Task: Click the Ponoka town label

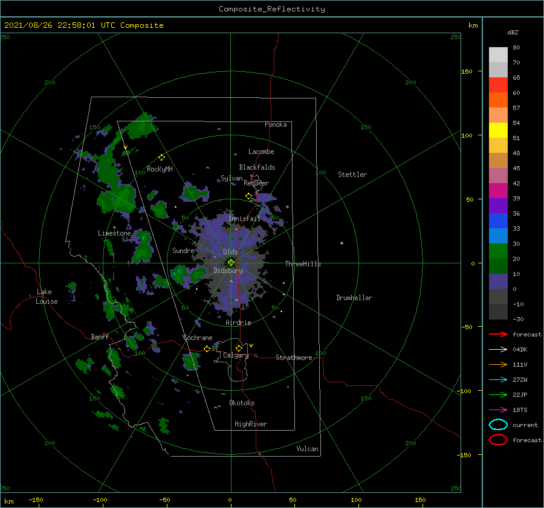Action: point(276,124)
